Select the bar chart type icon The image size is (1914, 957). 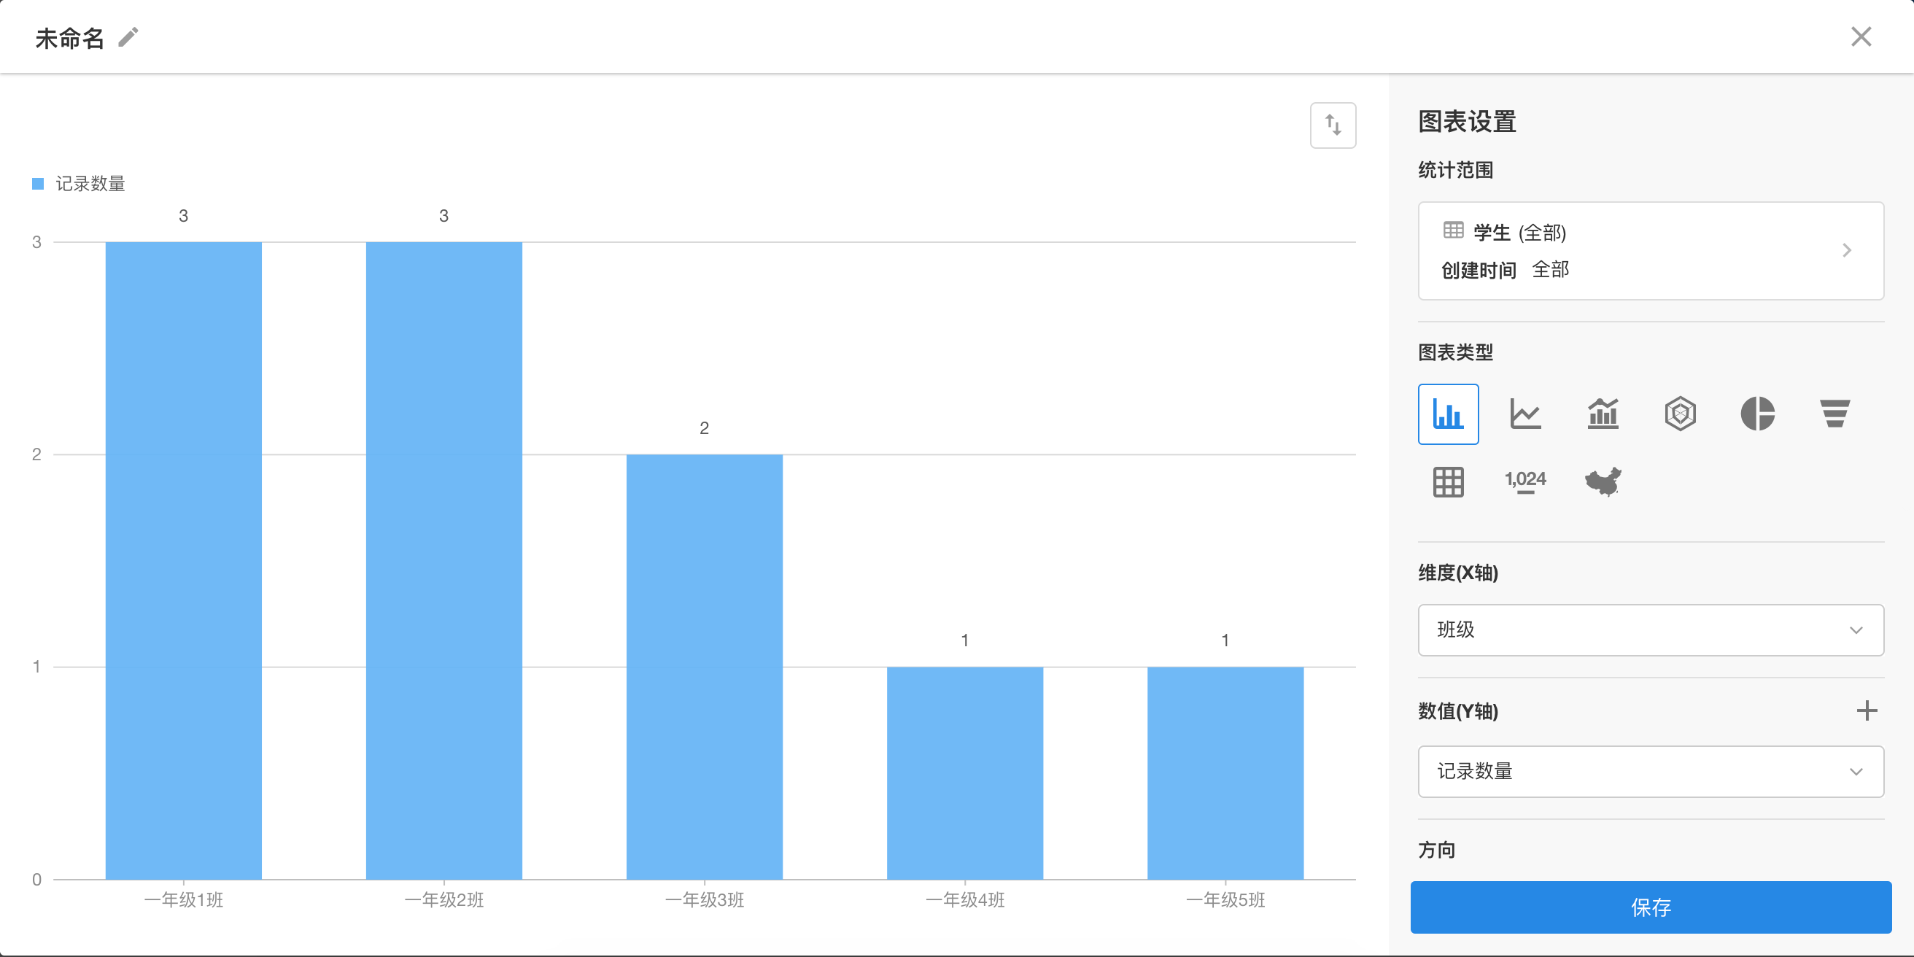tap(1447, 414)
